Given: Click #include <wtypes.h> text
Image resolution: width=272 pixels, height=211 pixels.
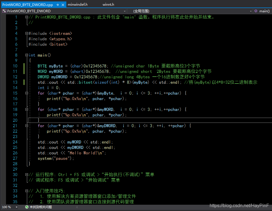Looking at the screenshot, I should 50,39.
